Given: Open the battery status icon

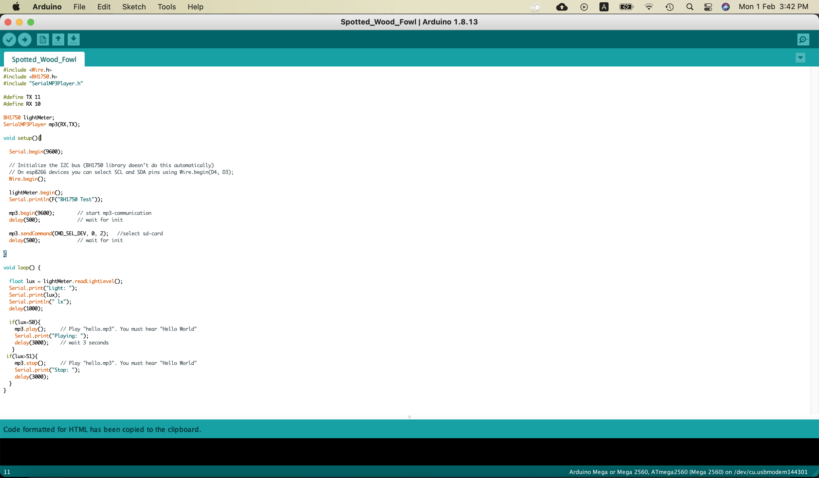Looking at the screenshot, I should coord(626,7).
